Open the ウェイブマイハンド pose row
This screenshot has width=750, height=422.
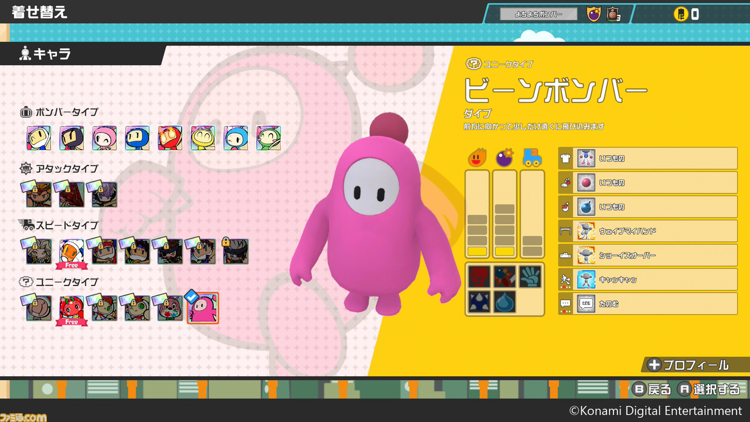pyautogui.click(x=647, y=231)
